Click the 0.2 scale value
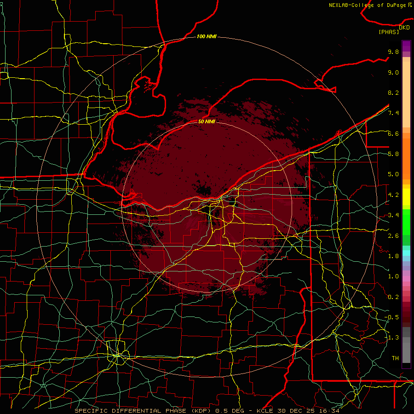Image resolution: width=414 pixels, height=414 pixels. 393,297
